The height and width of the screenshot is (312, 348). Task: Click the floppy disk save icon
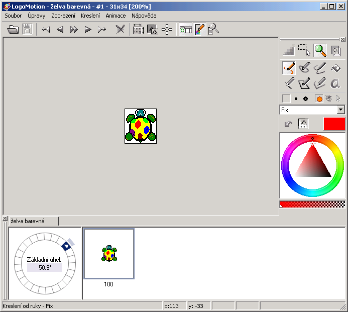point(27,29)
